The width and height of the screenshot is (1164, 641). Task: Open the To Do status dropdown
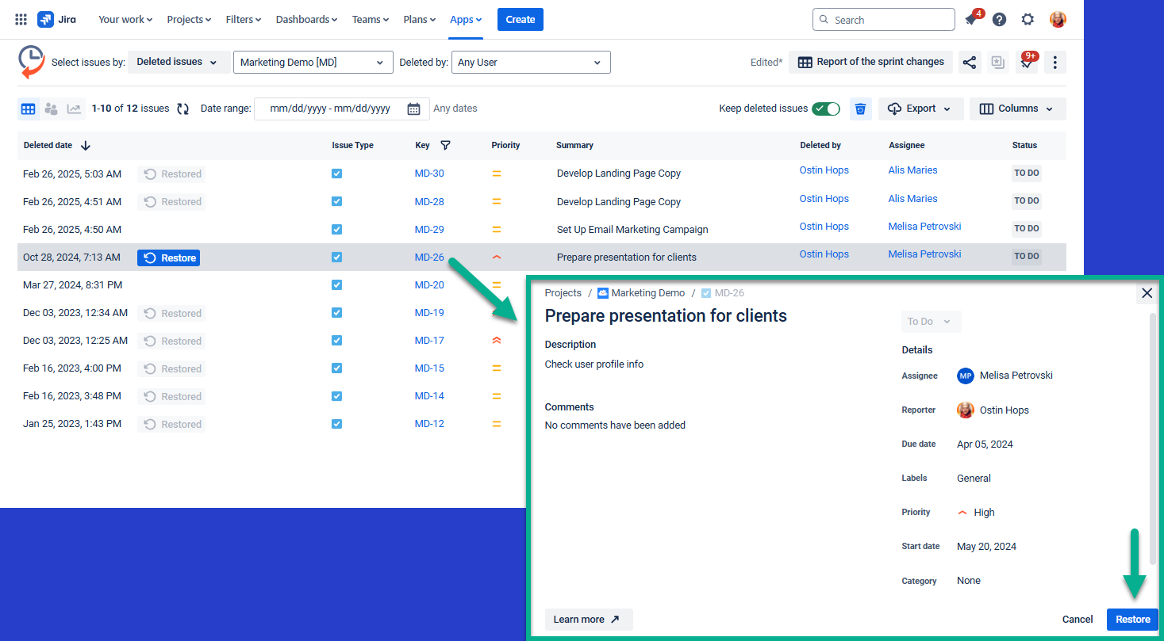tap(929, 321)
